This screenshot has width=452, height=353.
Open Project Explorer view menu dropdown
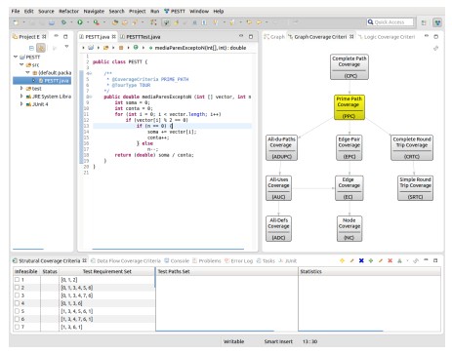(66, 47)
